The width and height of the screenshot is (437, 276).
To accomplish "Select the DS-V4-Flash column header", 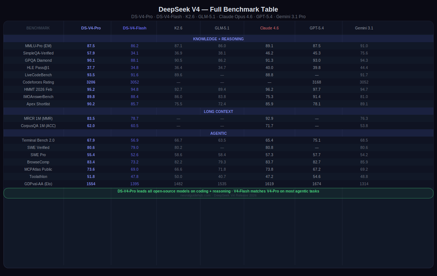I will click(134, 28).
